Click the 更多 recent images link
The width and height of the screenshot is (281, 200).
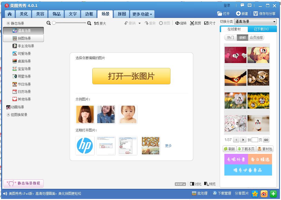click(x=168, y=146)
